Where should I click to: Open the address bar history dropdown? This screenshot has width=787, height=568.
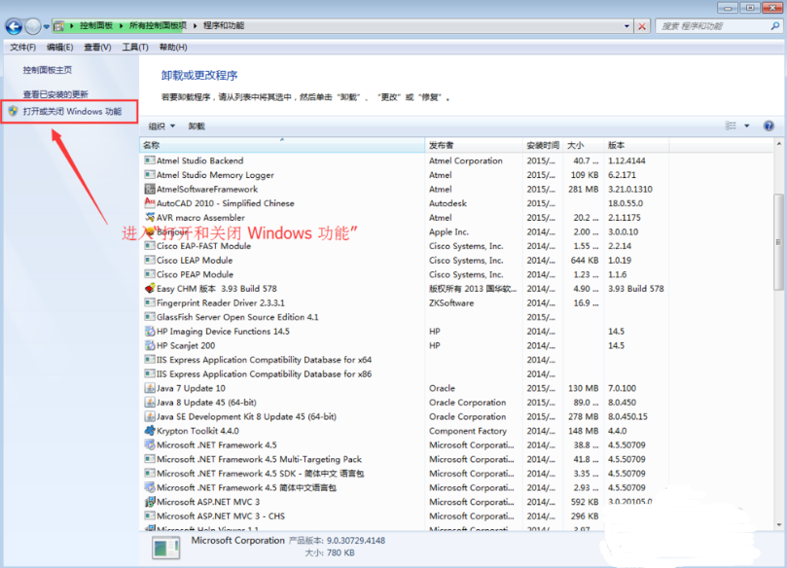pyautogui.click(x=626, y=26)
